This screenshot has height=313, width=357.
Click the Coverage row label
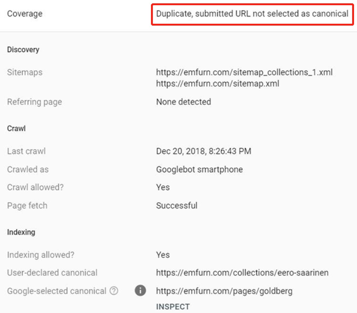coord(25,14)
